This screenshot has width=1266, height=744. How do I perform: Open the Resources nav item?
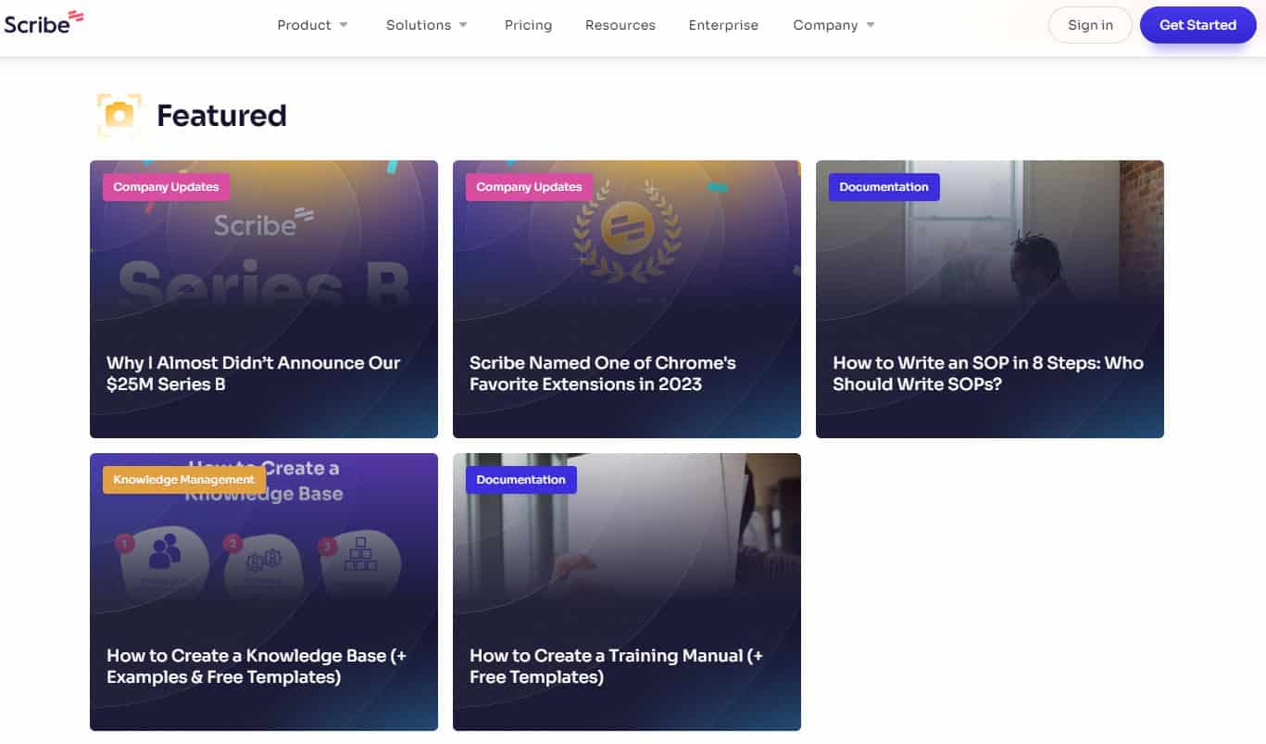pos(620,25)
